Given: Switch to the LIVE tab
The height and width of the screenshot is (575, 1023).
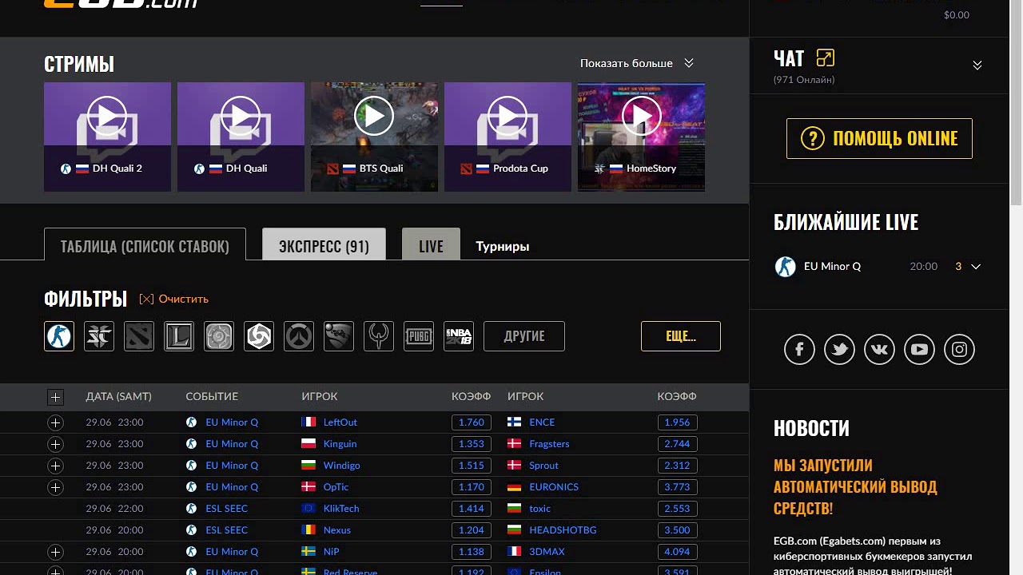Looking at the screenshot, I should (431, 244).
